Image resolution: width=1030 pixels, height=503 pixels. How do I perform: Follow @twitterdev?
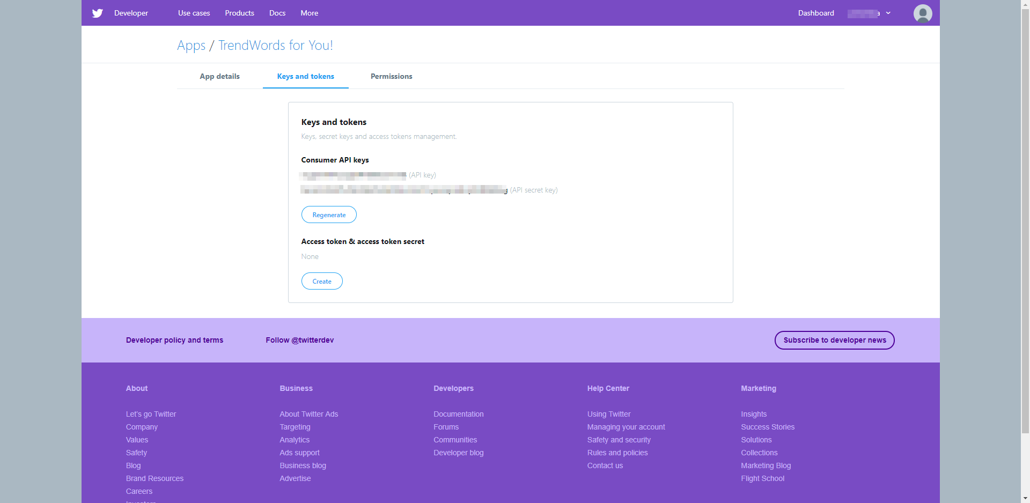pos(299,340)
